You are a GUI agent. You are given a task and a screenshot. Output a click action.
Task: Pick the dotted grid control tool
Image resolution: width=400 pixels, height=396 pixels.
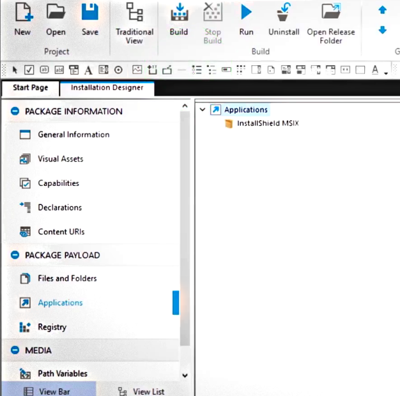click(x=241, y=70)
